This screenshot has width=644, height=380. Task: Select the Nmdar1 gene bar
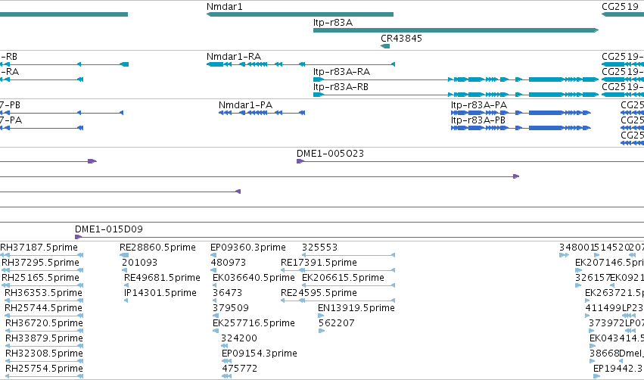[x=300, y=14]
